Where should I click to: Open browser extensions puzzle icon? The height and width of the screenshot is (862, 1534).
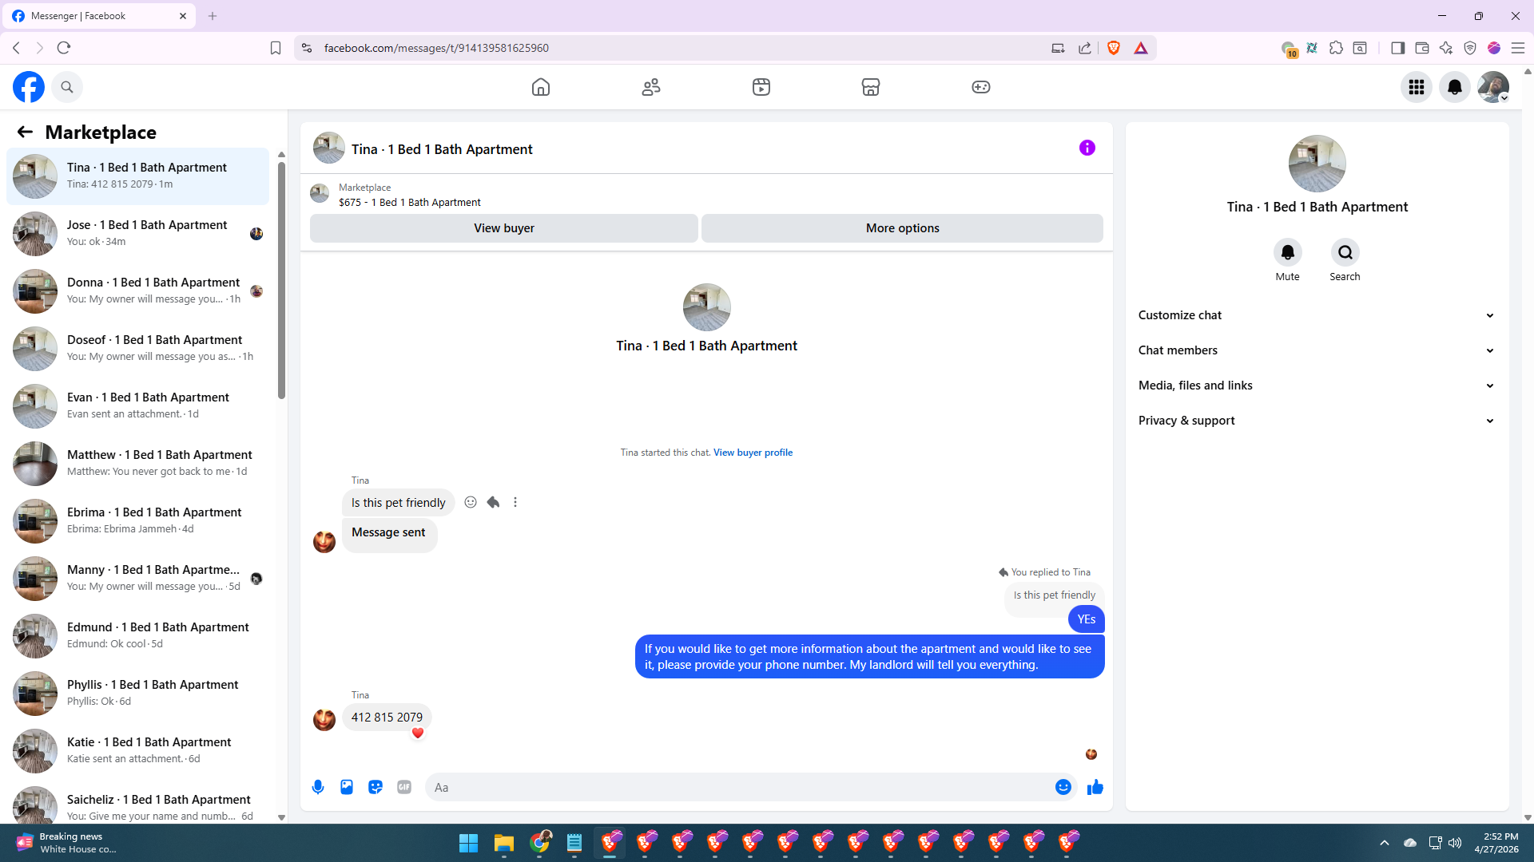tap(1336, 48)
